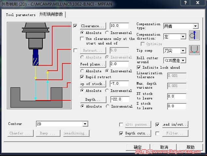Uncheck the Depth cuts checkbox
Viewport: 207px width, 156px height.
[121, 133]
